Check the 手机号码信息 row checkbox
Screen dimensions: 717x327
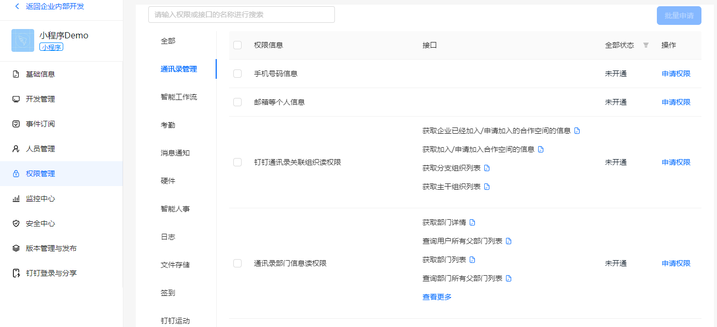[x=237, y=74]
